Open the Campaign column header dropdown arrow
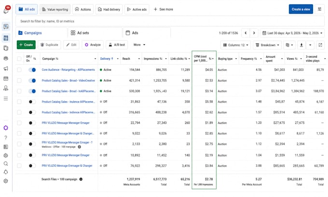The height and width of the screenshot is (197, 328). (x=95, y=59)
